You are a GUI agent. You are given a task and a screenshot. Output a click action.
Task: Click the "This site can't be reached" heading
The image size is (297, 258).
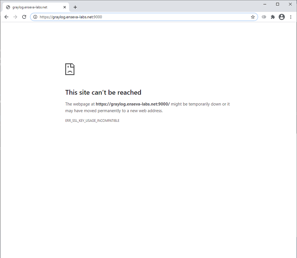[x=103, y=92]
